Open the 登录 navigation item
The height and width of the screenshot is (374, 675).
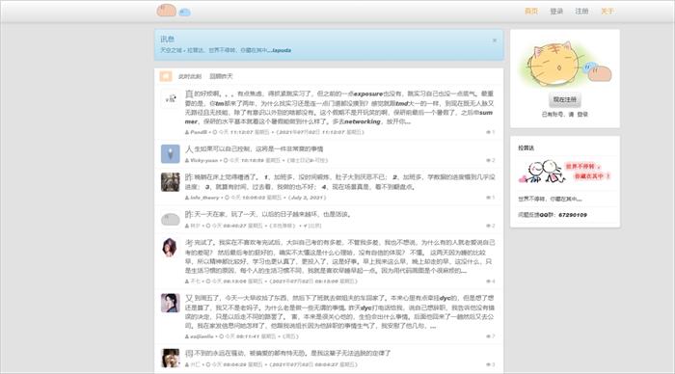(x=556, y=12)
